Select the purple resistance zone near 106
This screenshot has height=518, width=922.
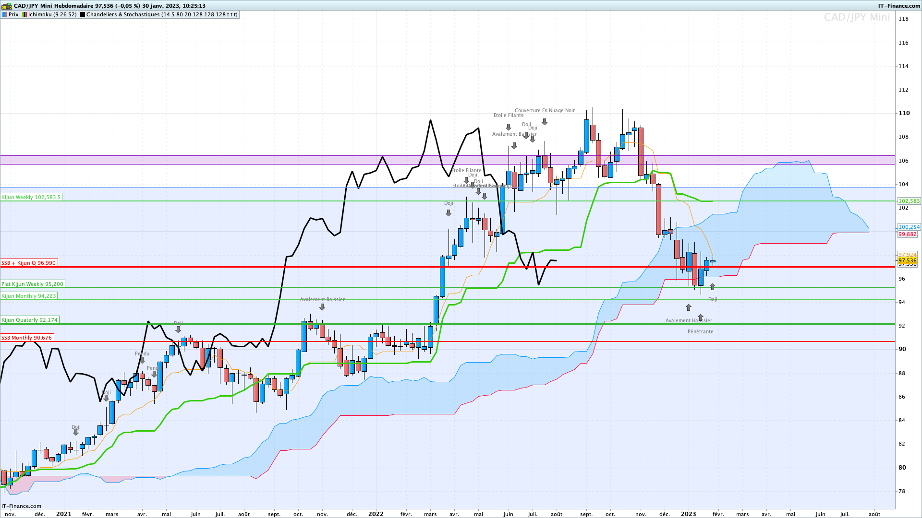448,160
